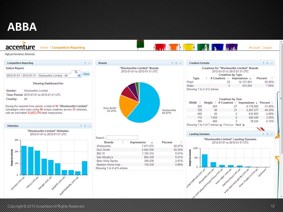Click the yellow paint bucket in the header
This screenshot has height=212, width=283.
click(189, 47)
